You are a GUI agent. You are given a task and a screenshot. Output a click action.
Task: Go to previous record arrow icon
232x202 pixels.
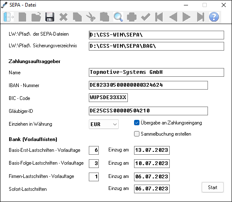tap(173, 17)
